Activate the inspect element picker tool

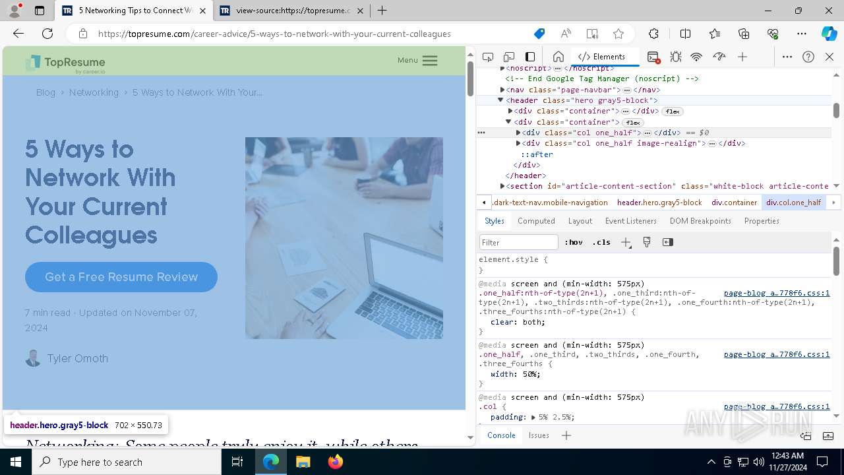click(x=488, y=57)
